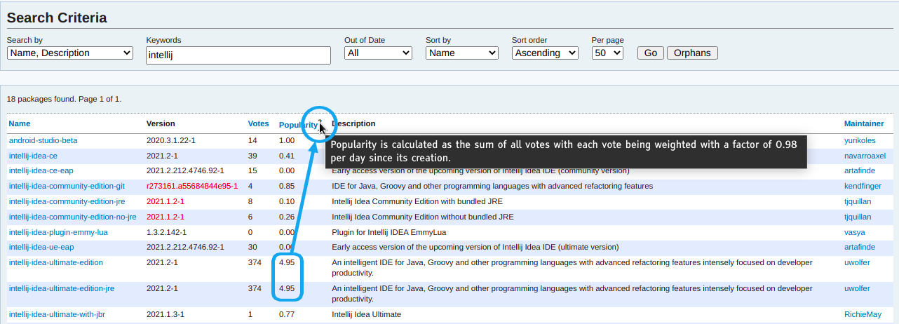Sort the table by Name column header
Screen dimensions: 899x324
[20, 123]
